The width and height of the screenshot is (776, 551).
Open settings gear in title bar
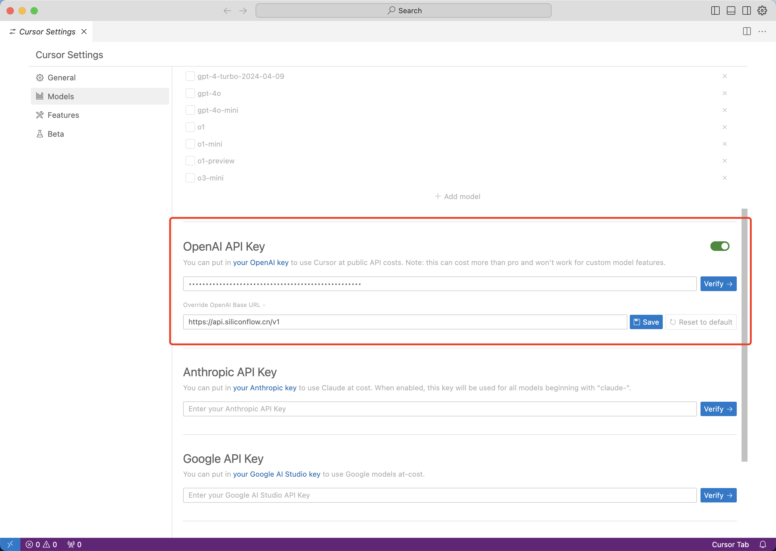pyautogui.click(x=762, y=11)
